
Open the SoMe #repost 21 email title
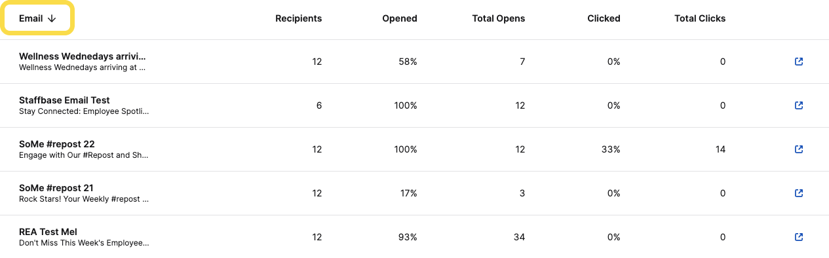56,188
